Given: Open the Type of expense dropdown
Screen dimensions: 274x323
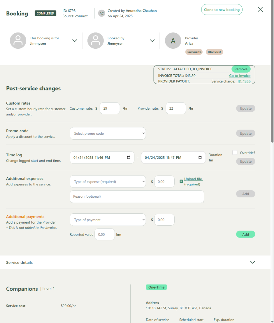Looking at the screenshot, I should (108, 182).
